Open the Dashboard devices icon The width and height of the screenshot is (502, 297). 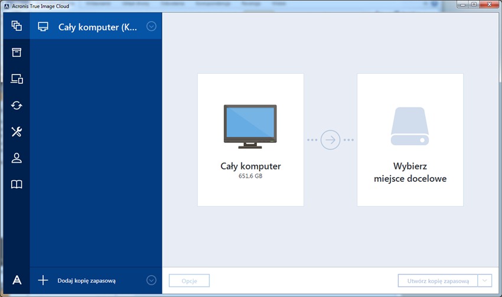tap(17, 79)
